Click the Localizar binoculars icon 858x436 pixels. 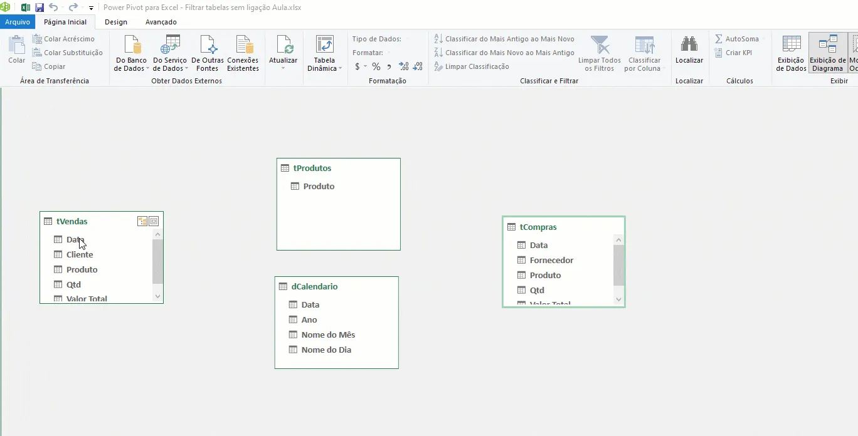[x=689, y=44]
